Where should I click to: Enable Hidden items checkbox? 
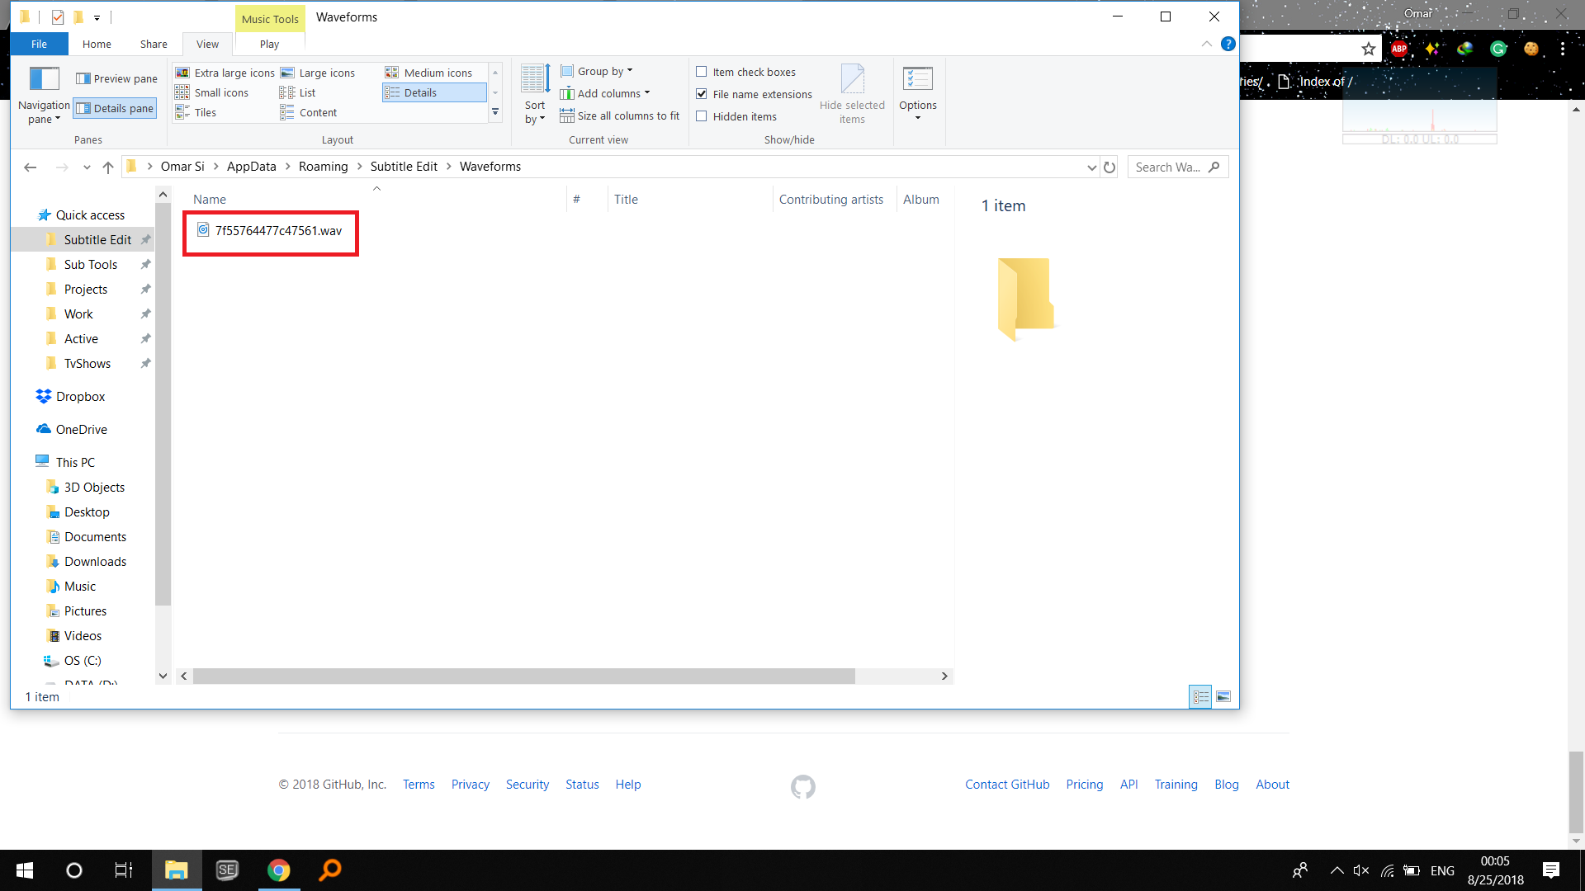click(x=702, y=116)
